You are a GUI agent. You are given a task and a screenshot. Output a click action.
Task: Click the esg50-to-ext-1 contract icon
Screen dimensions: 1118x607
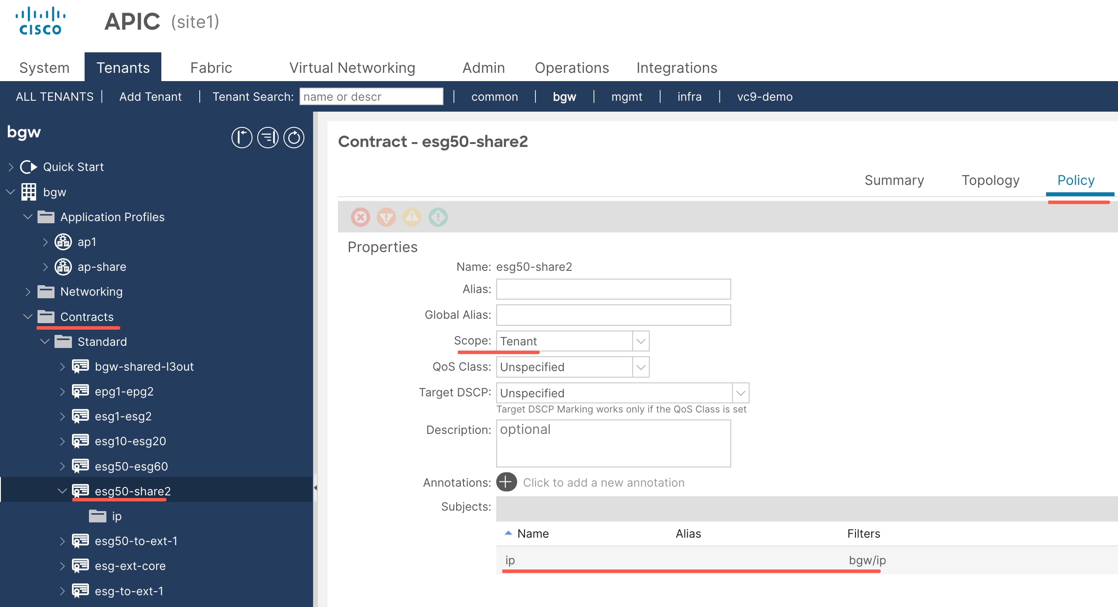click(80, 541)
